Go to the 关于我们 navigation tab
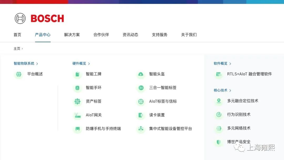The image size is (284, 160). click(189, 35)
